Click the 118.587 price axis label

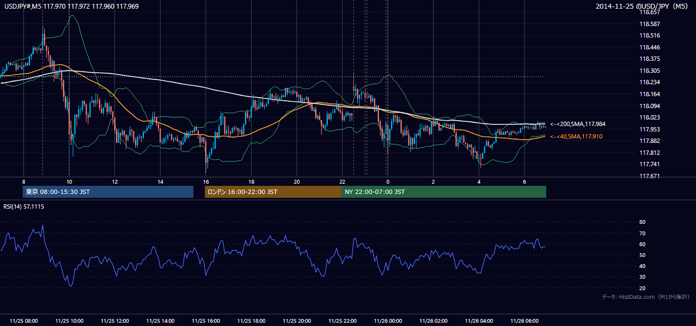pos(649,24)
